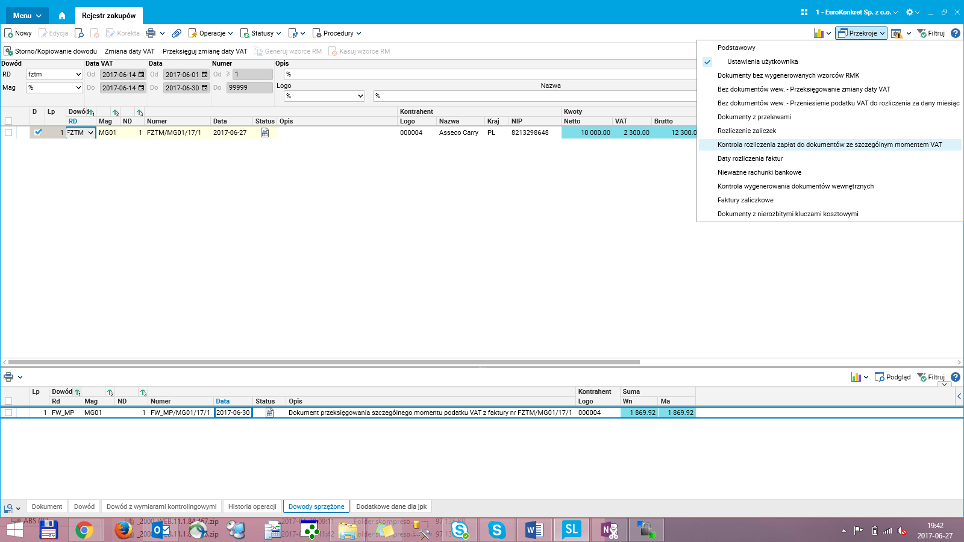Open the Operacje dropdown
This screenshot has height=542, width=964.
click(x=210, y=33)
